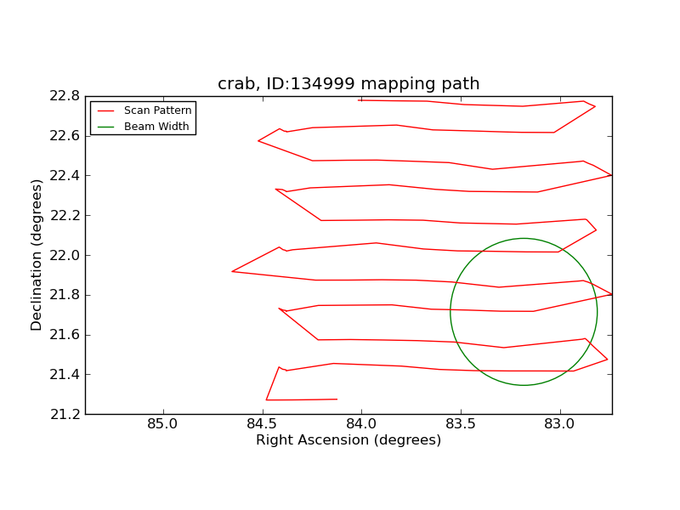The height and width of the screenshot is (510, 680).
Task: Click the x-axis tick label 84.5
Action: click(262, 423)
